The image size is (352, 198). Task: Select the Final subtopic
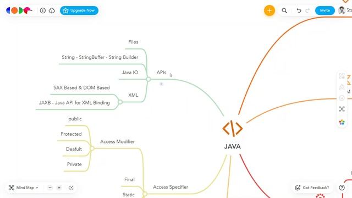point(130,180)
